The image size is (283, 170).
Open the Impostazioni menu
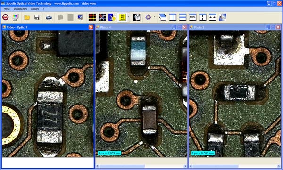tap(20, 9)
